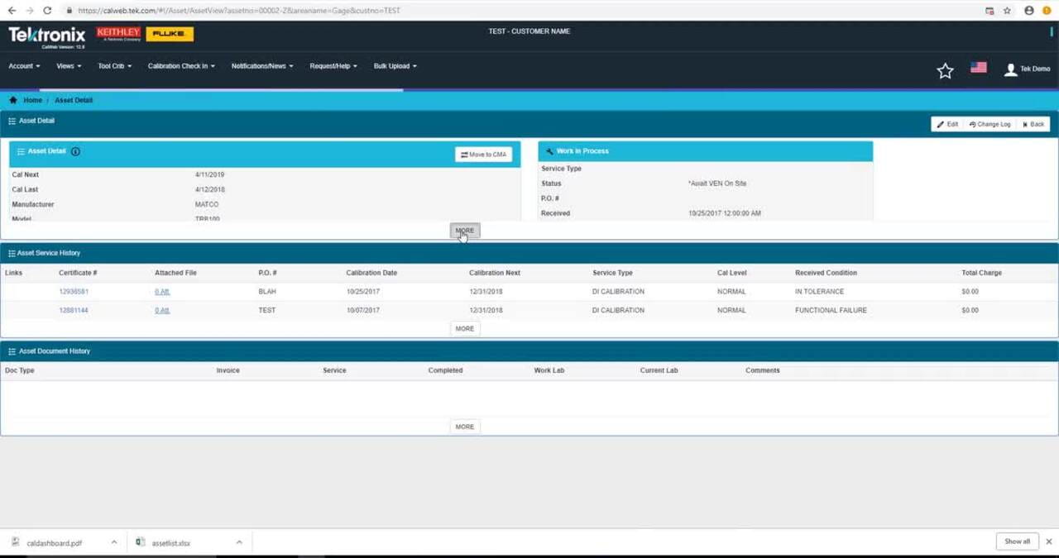Open options for caldashboard.pdf download
This screenshot has width=1059, height=558.
coord(114,542)
